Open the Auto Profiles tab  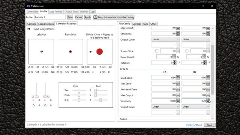pyautogui.click(x=56, y=12)
